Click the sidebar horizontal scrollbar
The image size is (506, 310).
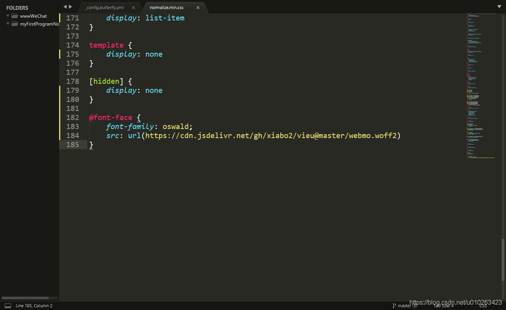pyautogui.click(x=26, y=298)
